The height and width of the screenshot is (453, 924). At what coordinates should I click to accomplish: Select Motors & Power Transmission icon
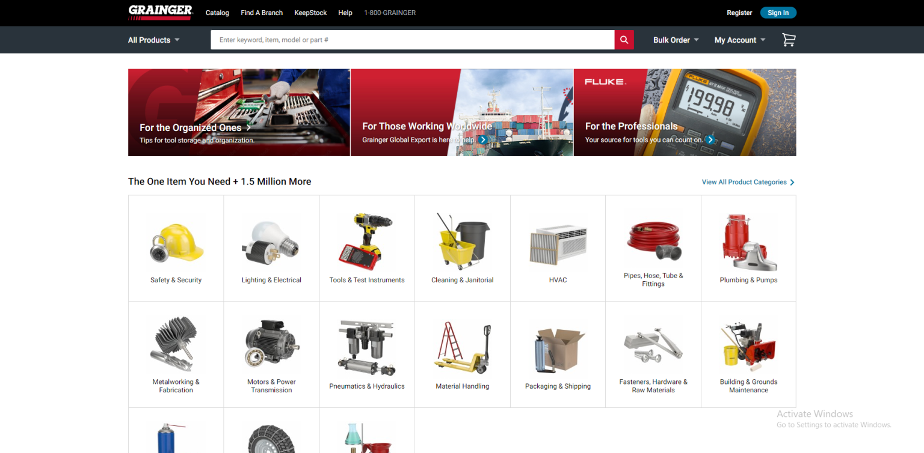point(271,344)
